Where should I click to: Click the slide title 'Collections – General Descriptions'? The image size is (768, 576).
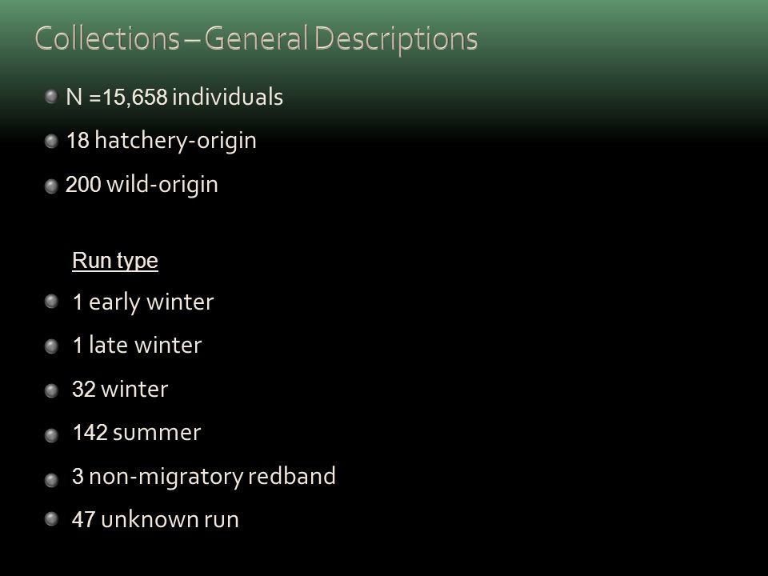(256, 39)
